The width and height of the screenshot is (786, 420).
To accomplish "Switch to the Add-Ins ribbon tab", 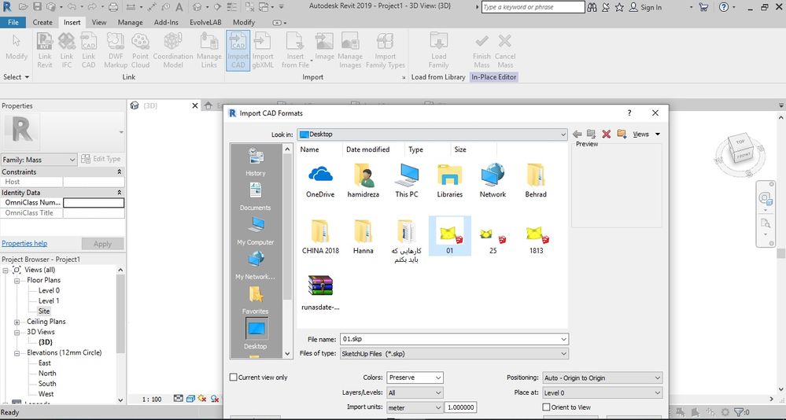I will tap(167, 22).
